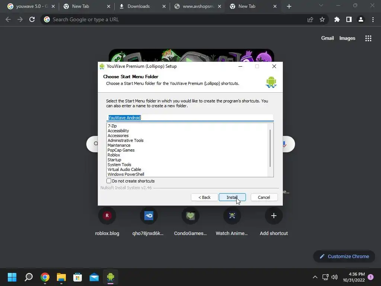This screenshot has height=286, width=381.
Task: Toggle Chrome side panel icon
Action: pos(349,19)
